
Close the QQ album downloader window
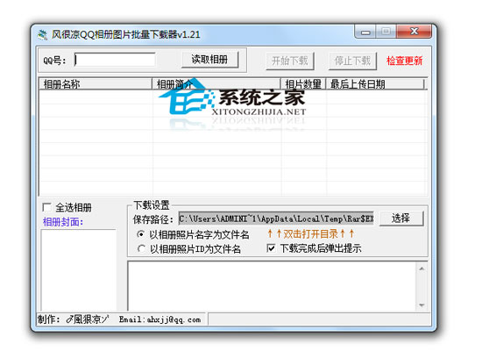pos(414,32)
